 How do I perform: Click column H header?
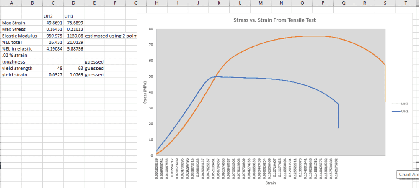(157, 3)
